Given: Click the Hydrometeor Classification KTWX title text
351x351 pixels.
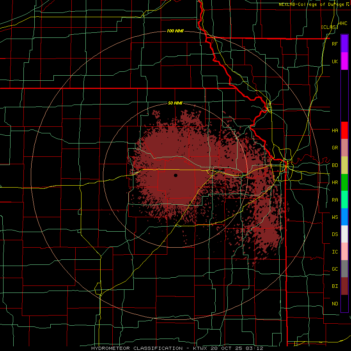Looking at the screenshot, I should [x=177, y=348].
